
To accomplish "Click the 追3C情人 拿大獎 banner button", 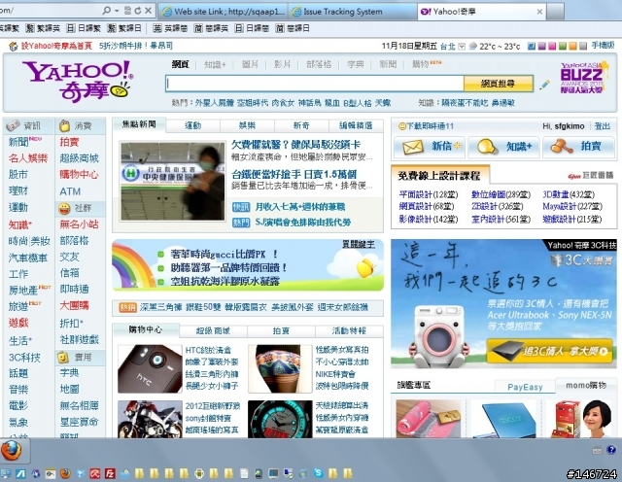I will pyautogui.click(x=550, y=351).
